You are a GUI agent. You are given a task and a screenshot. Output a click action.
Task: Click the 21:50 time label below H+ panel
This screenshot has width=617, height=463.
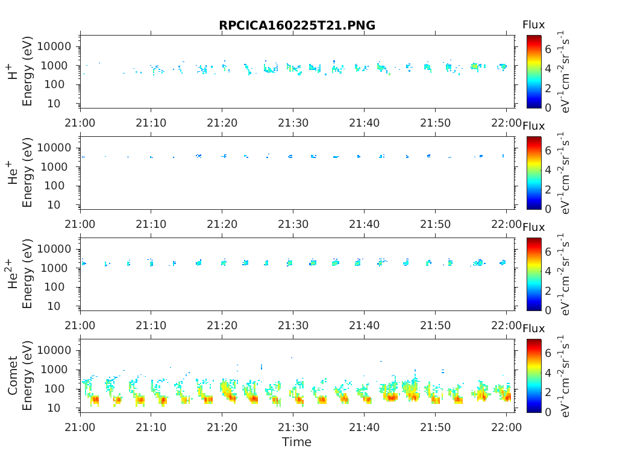click(x=435, y=123)
